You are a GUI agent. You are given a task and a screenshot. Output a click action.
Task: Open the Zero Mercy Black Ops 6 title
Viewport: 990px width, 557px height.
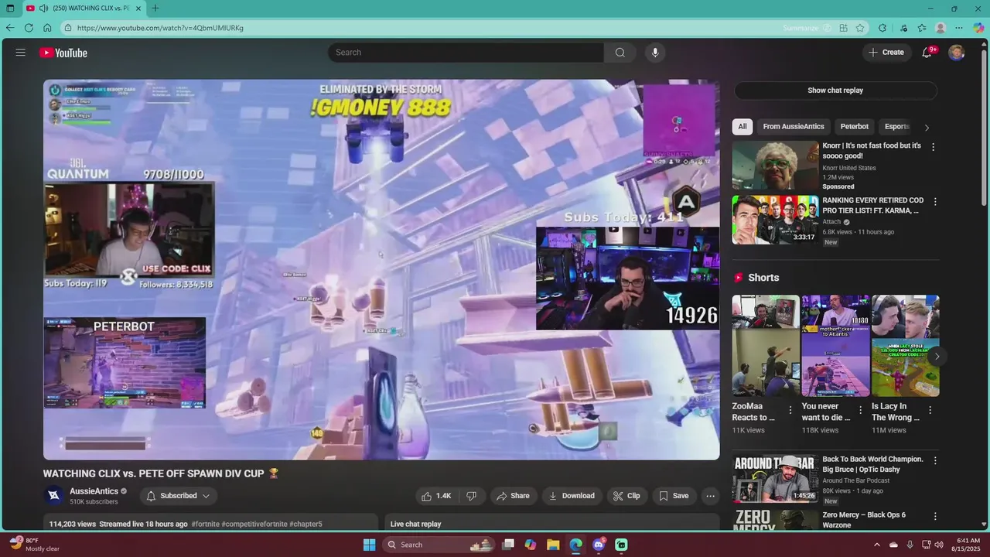(x=864, y=520)
